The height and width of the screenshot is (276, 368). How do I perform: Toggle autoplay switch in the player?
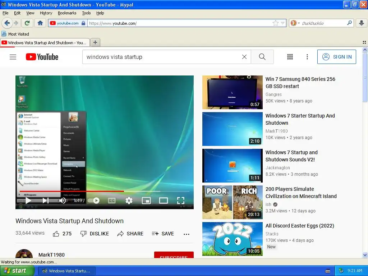[x=94, y=201]
